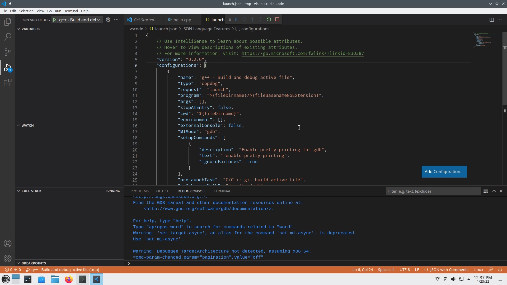Open the Explorer view in activity bar
Viewport: 507px width, 285px height.
(x=8, y=22)
